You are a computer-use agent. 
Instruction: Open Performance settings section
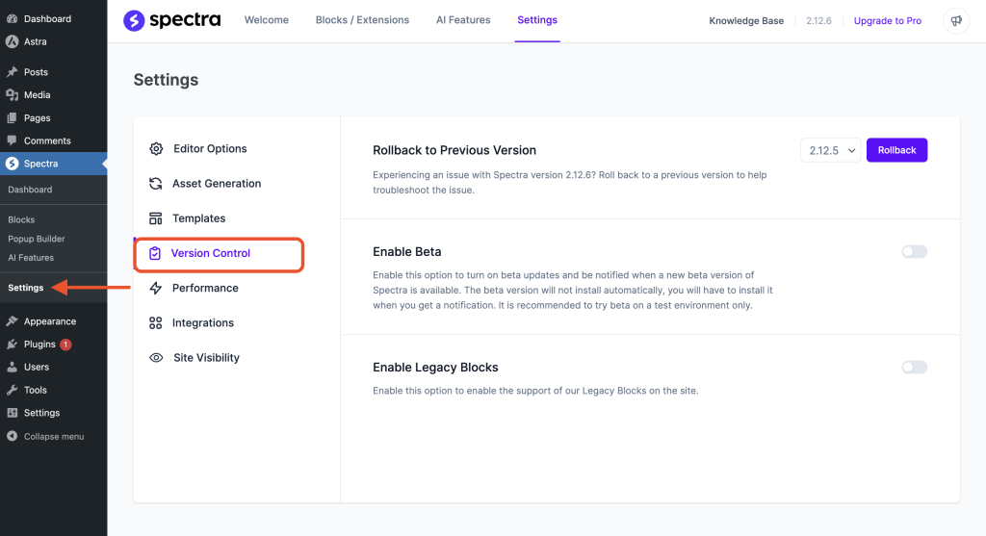tap(205, 288)
